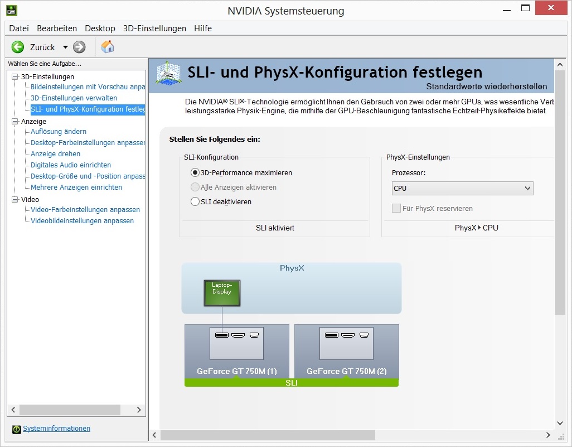Collapse the 3D-Einstellungen tree node

point(15,76)
